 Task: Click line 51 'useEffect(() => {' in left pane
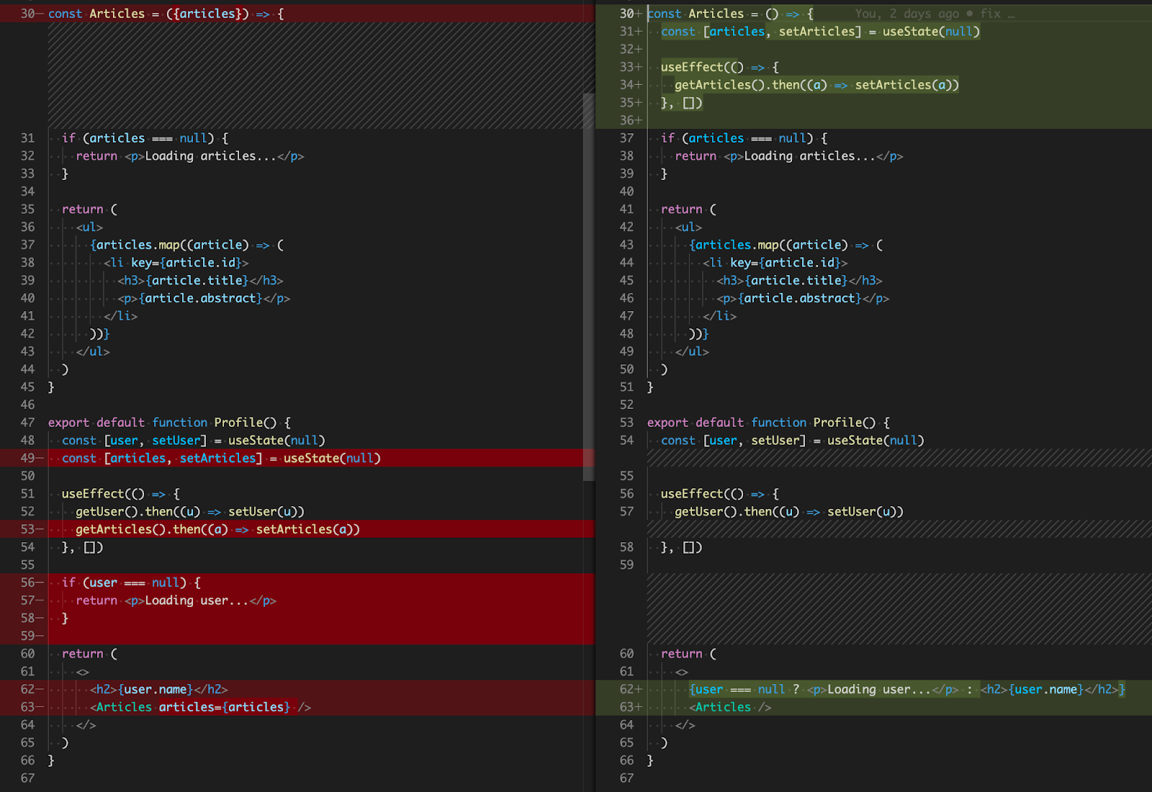pos(121,494)
